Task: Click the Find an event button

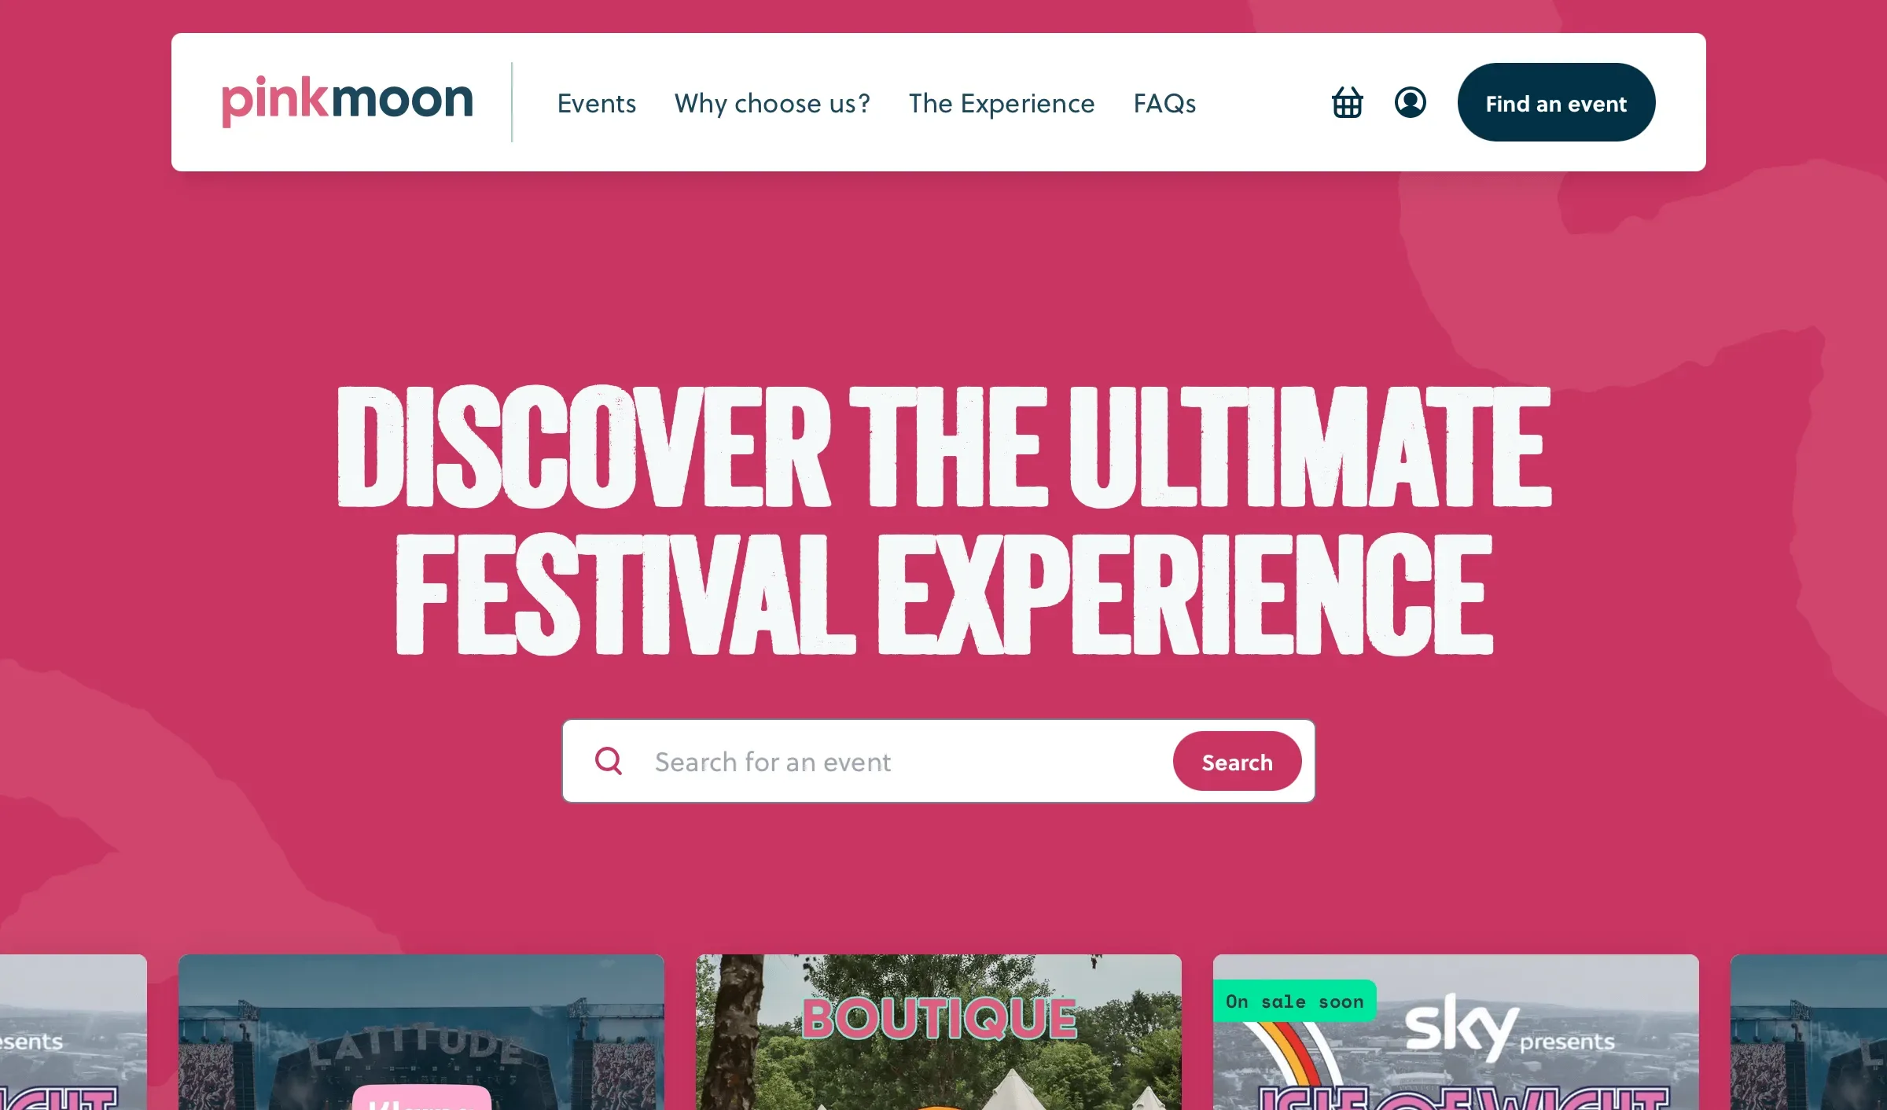Action: pyautogui.click(x=1556, y=102)
